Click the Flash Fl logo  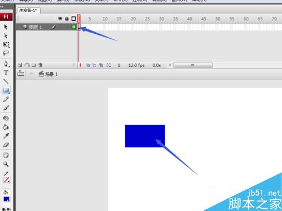click(6, 17)
